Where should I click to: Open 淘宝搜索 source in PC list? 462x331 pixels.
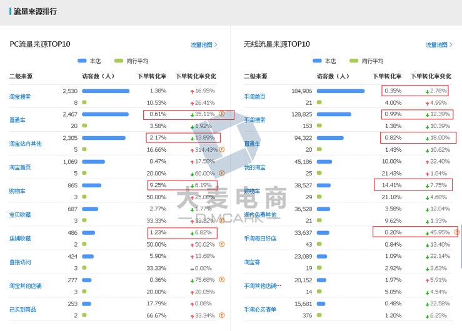point(20,97)
